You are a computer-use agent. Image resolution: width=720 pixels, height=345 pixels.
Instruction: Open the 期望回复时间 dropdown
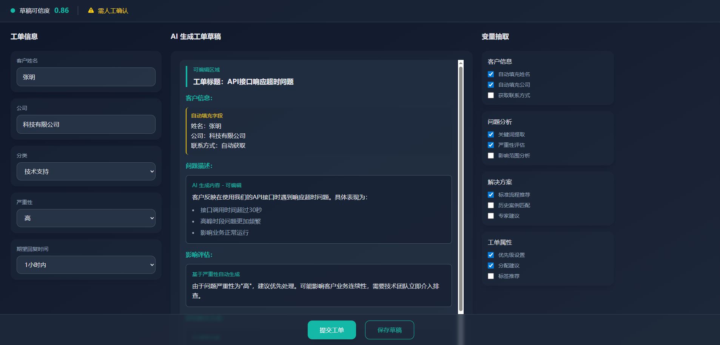(x=86, y=265)
